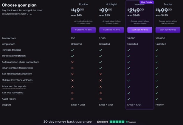The height and width of the screenshot is (125, 183).
Task: Click the Trustpilot five-star rating icon
Action: (x=117, y=122)
